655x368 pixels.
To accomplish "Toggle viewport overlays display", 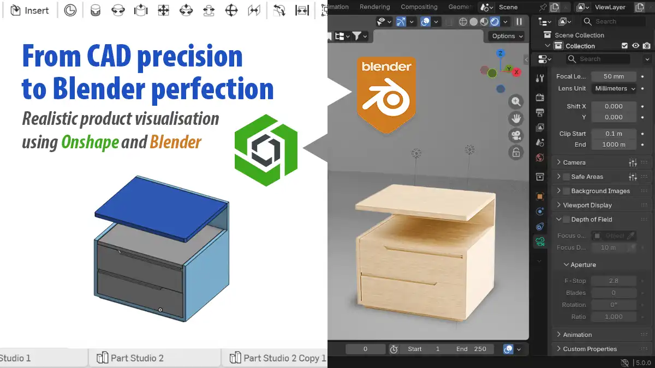I will (425, 22).
